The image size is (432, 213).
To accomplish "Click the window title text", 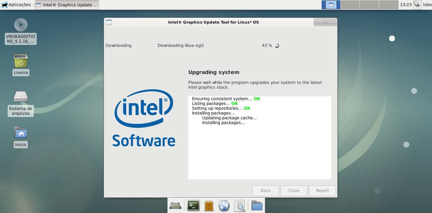I will [213, 22].
